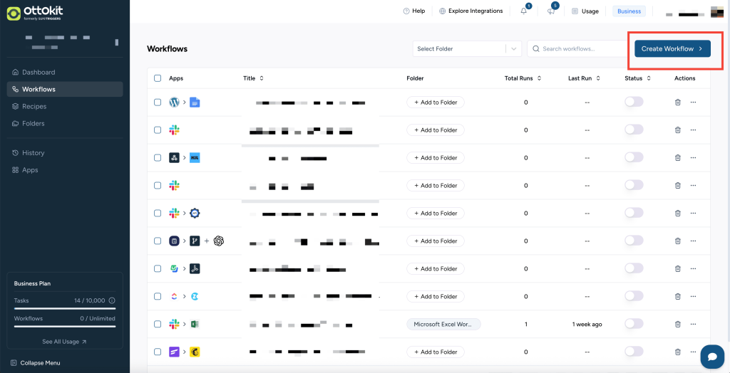Open more actions for the Microsoft Excel workflow

tap(693, 325)
